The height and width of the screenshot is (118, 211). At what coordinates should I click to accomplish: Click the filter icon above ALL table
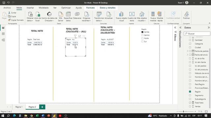pyautogui.click(x=75, y=36)
